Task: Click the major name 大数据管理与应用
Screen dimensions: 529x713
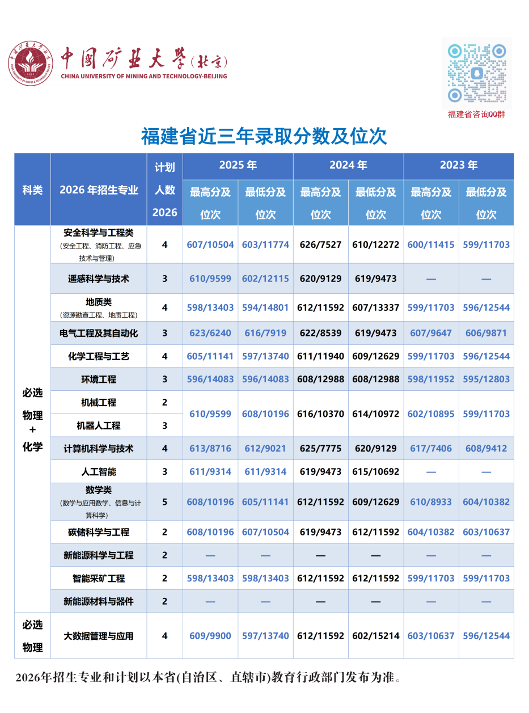Action: click(99, 636)
